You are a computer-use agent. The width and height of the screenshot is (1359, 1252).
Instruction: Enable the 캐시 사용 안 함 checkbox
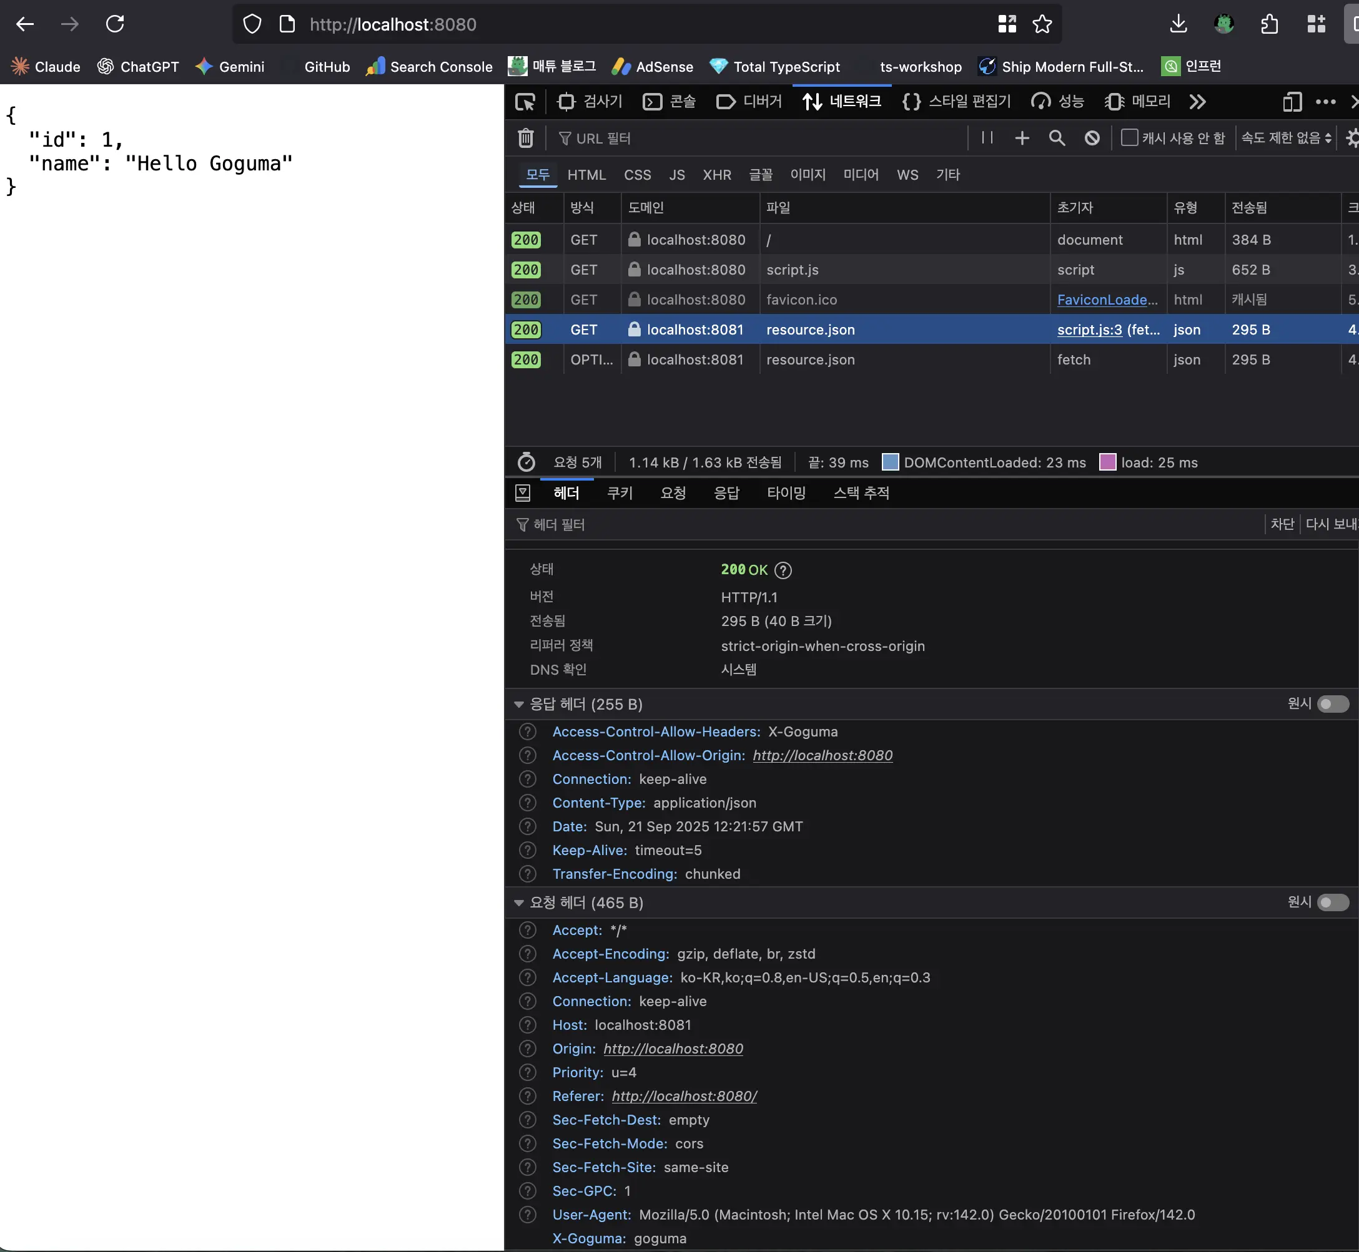pos(1129,137)
